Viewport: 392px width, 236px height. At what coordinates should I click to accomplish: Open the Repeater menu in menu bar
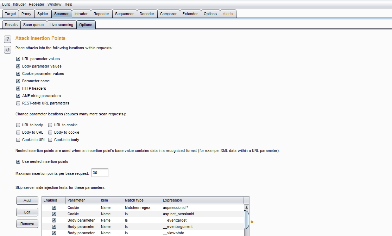coord(37,4)
